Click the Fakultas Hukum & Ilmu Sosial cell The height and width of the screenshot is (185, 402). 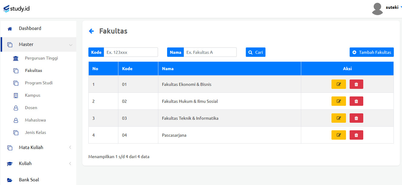[x=229, y=101]
